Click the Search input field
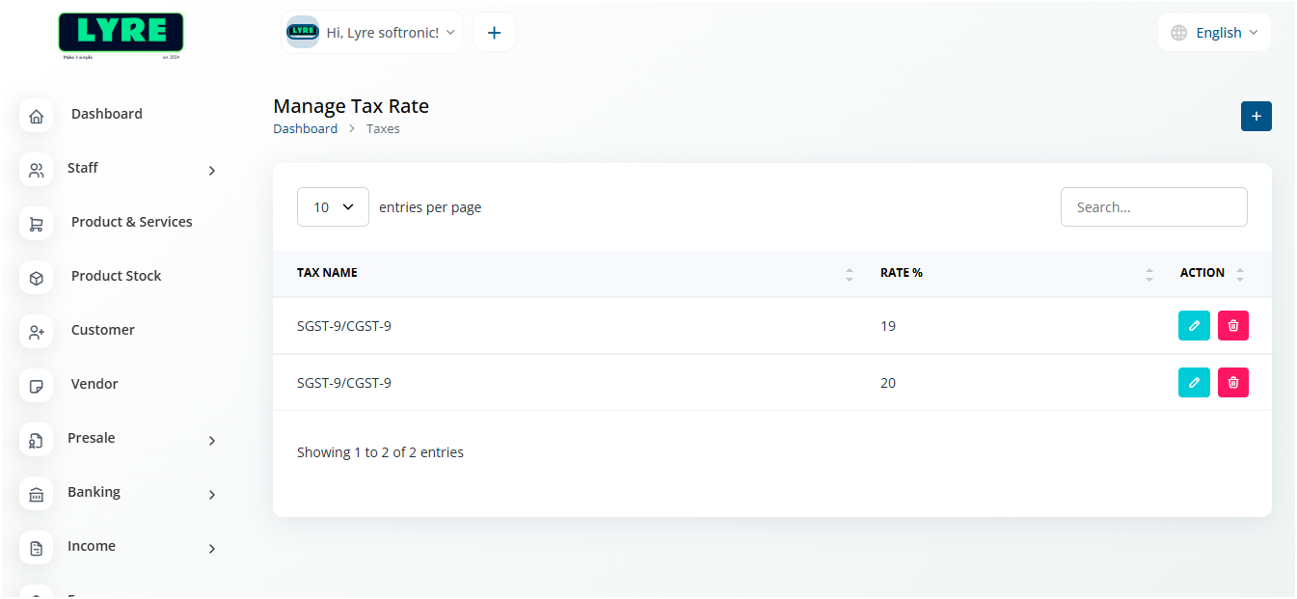Screen dimensions: 1297x599 pos(1153,207)
